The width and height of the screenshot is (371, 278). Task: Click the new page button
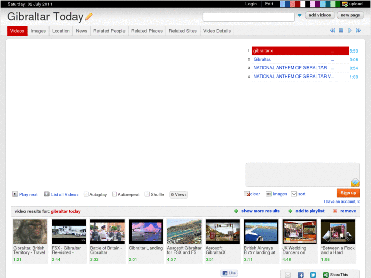350,15
